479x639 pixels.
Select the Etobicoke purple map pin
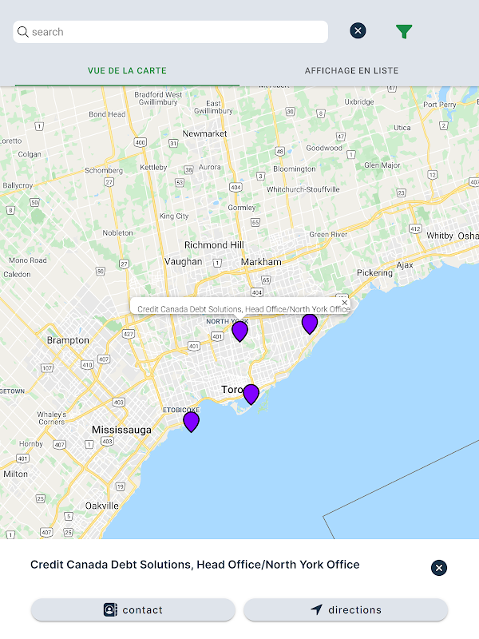tap(191, 422)
